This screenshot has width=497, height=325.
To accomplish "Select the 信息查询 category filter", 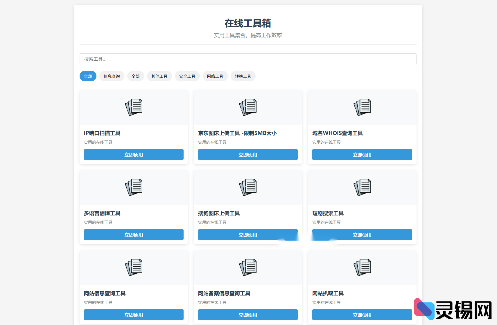I will (112, 76).
